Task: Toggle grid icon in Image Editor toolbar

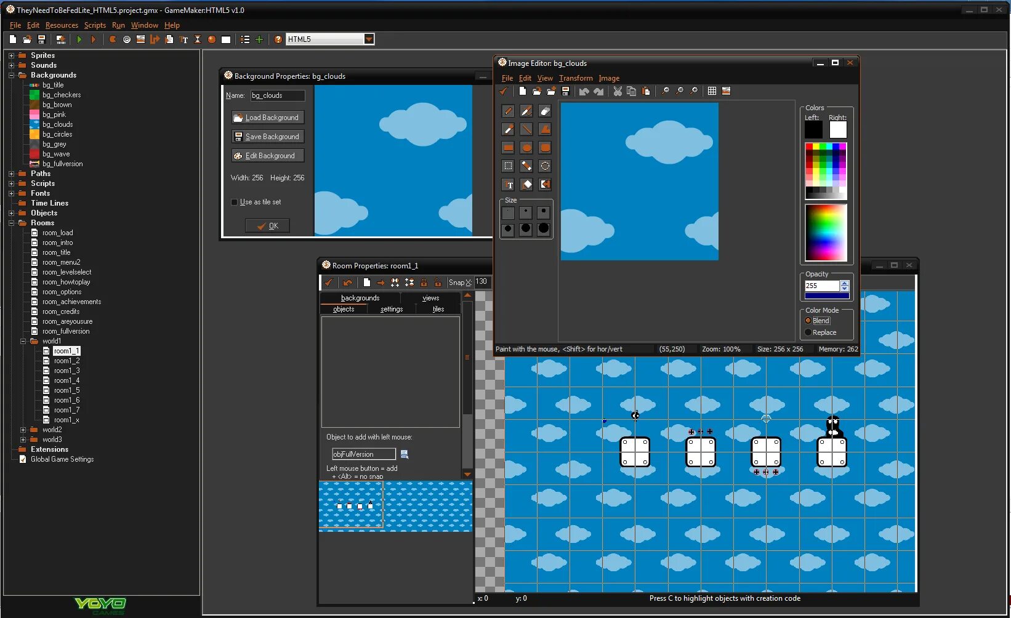Action: (712, 91)
